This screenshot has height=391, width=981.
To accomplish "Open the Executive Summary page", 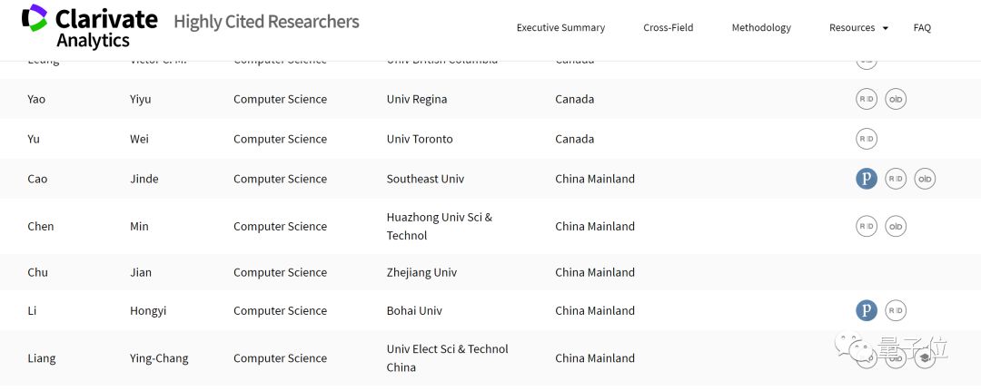I will tap(560, 28).
